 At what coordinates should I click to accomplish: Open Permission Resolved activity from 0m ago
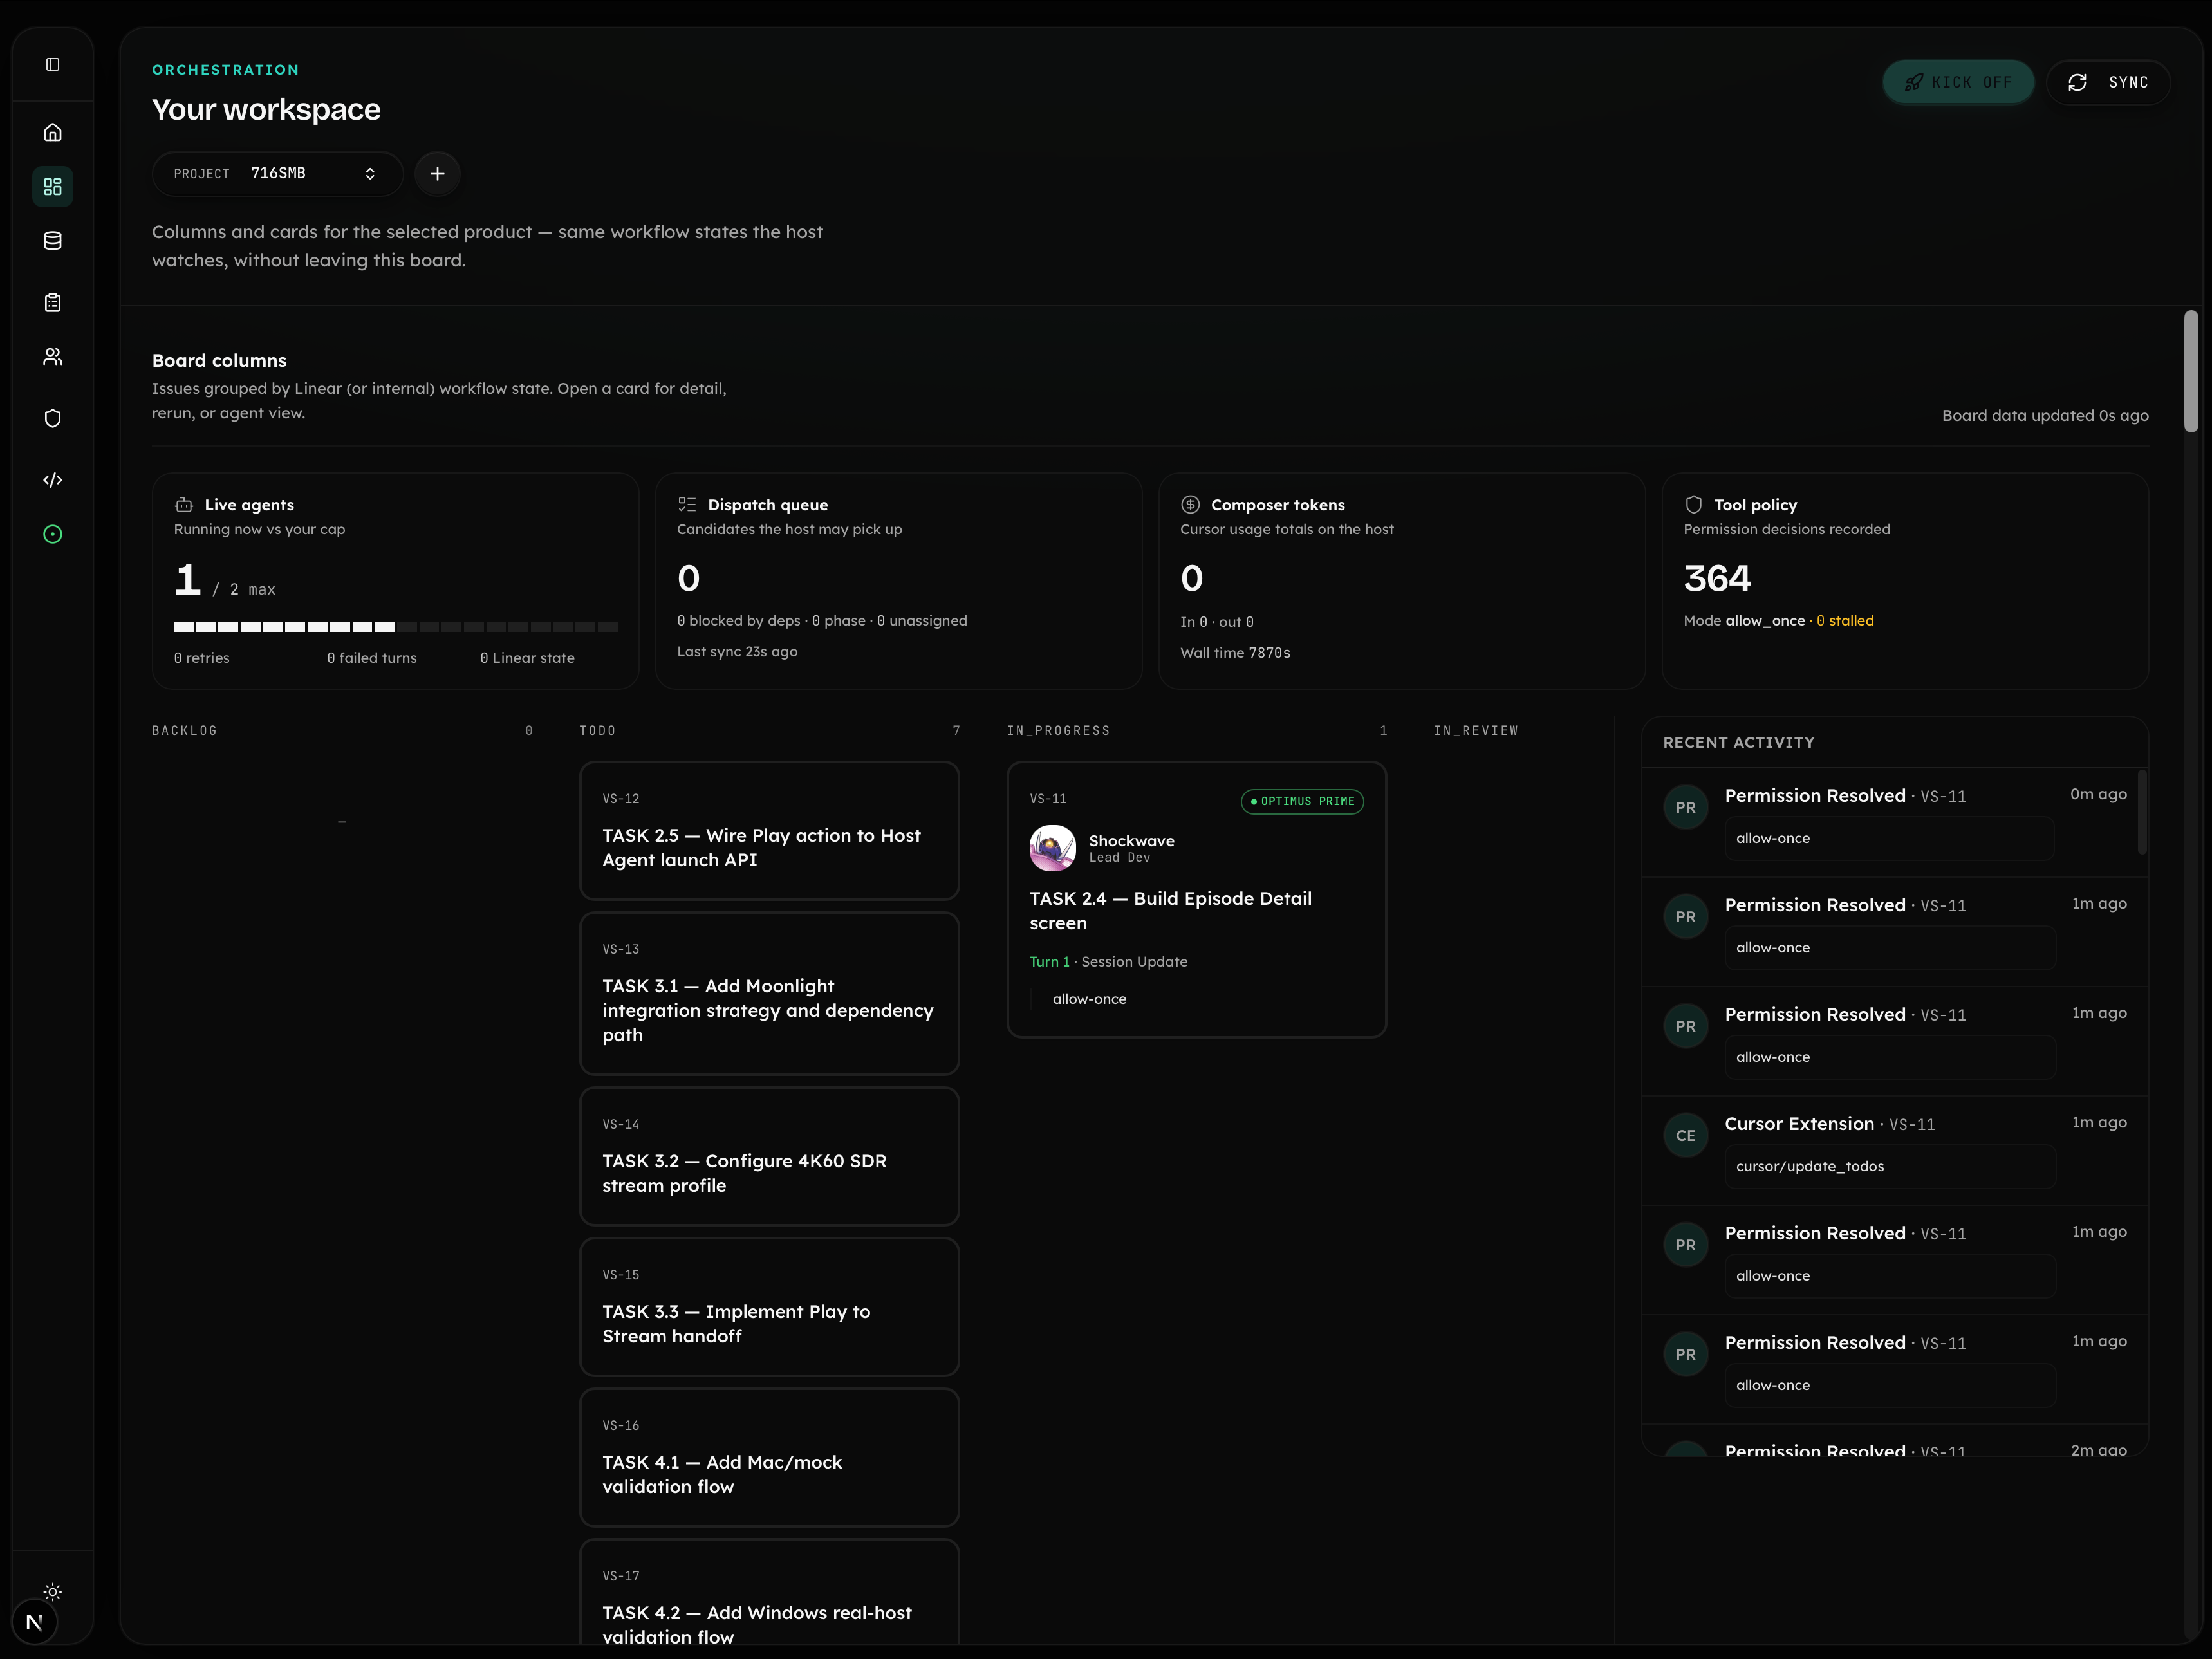(x=1895, y=823)
